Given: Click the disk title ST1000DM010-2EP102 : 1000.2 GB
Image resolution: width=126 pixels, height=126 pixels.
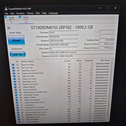Looking at the screenshot, I should [x=62, y=27].
